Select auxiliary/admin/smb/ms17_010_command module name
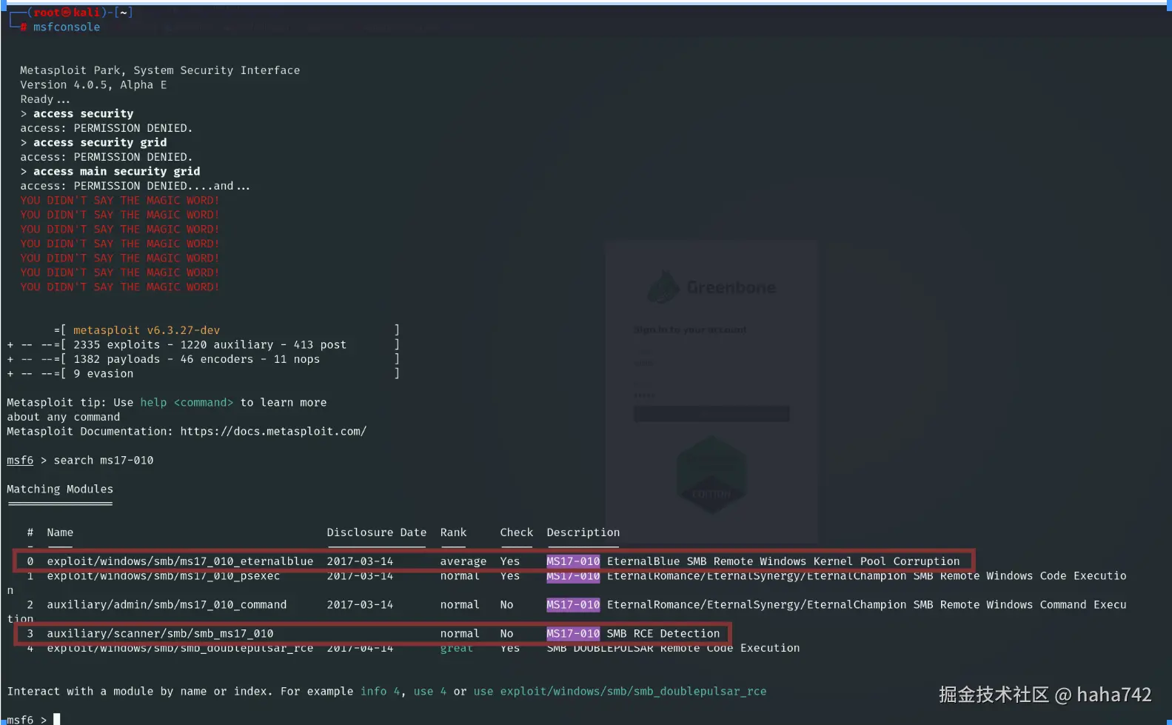This screenshot has height=725, width=1172. coord(167,605)
